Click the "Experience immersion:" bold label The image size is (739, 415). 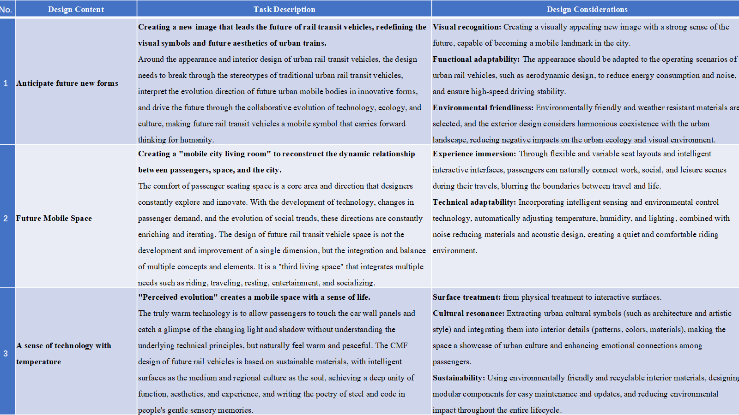[x=474, y=154]
